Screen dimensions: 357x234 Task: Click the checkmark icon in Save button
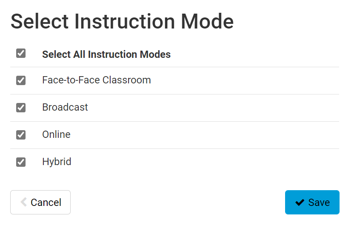coord(300,203)
